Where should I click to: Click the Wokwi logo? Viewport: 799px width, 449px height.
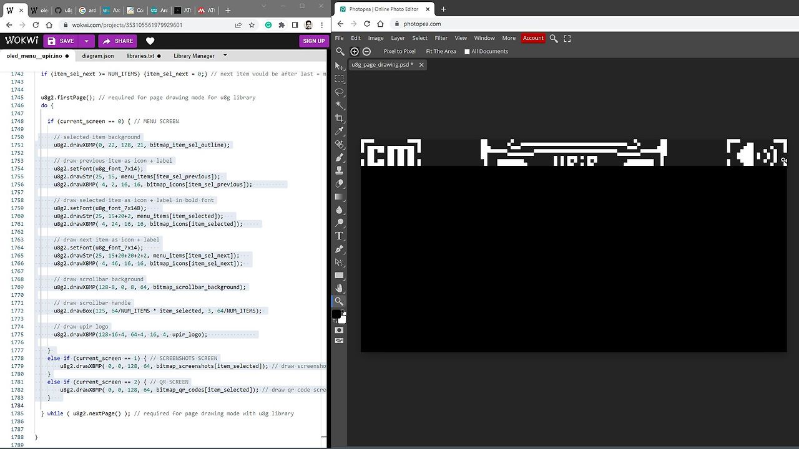pos(22,41)
